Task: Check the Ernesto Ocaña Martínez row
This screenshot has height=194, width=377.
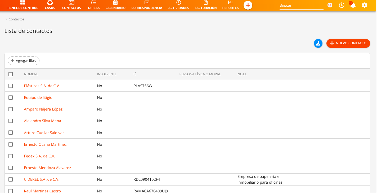Action: pos(11,144)
